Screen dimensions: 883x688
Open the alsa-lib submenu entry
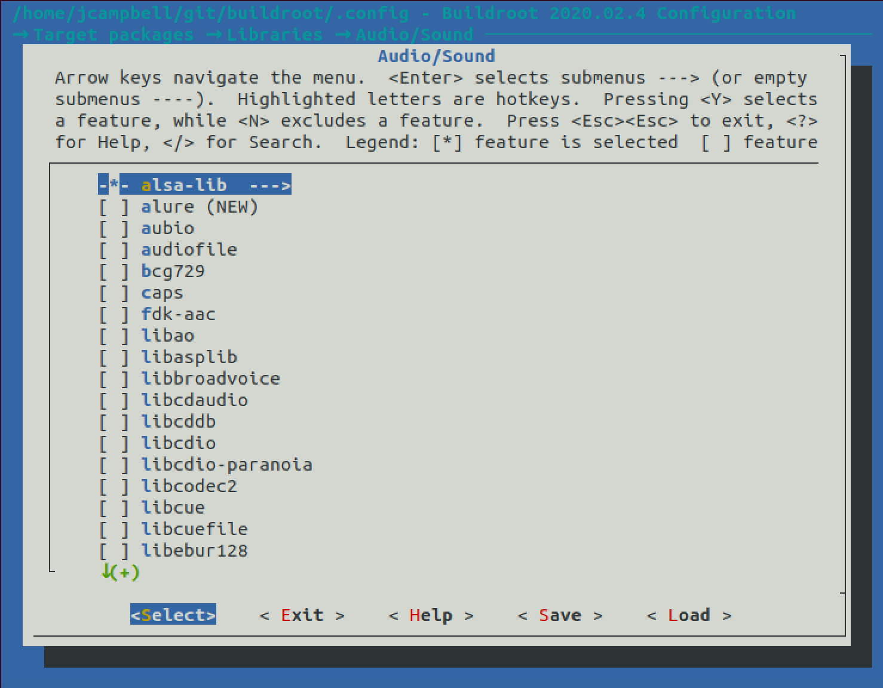[x=195, y=185]
